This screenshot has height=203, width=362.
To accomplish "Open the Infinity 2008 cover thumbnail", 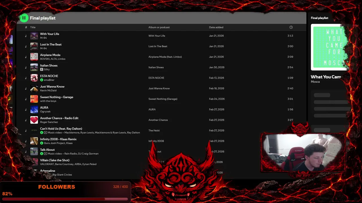I will click(x=34, y=141).
